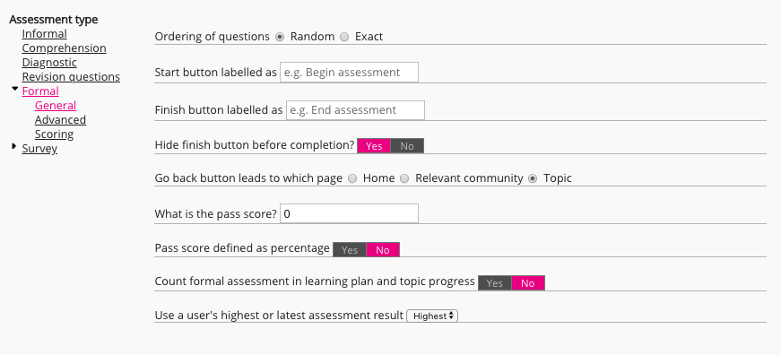781x355 pixels.
Task: Switch to Advanced formal settings
Action: click(60, 120)
